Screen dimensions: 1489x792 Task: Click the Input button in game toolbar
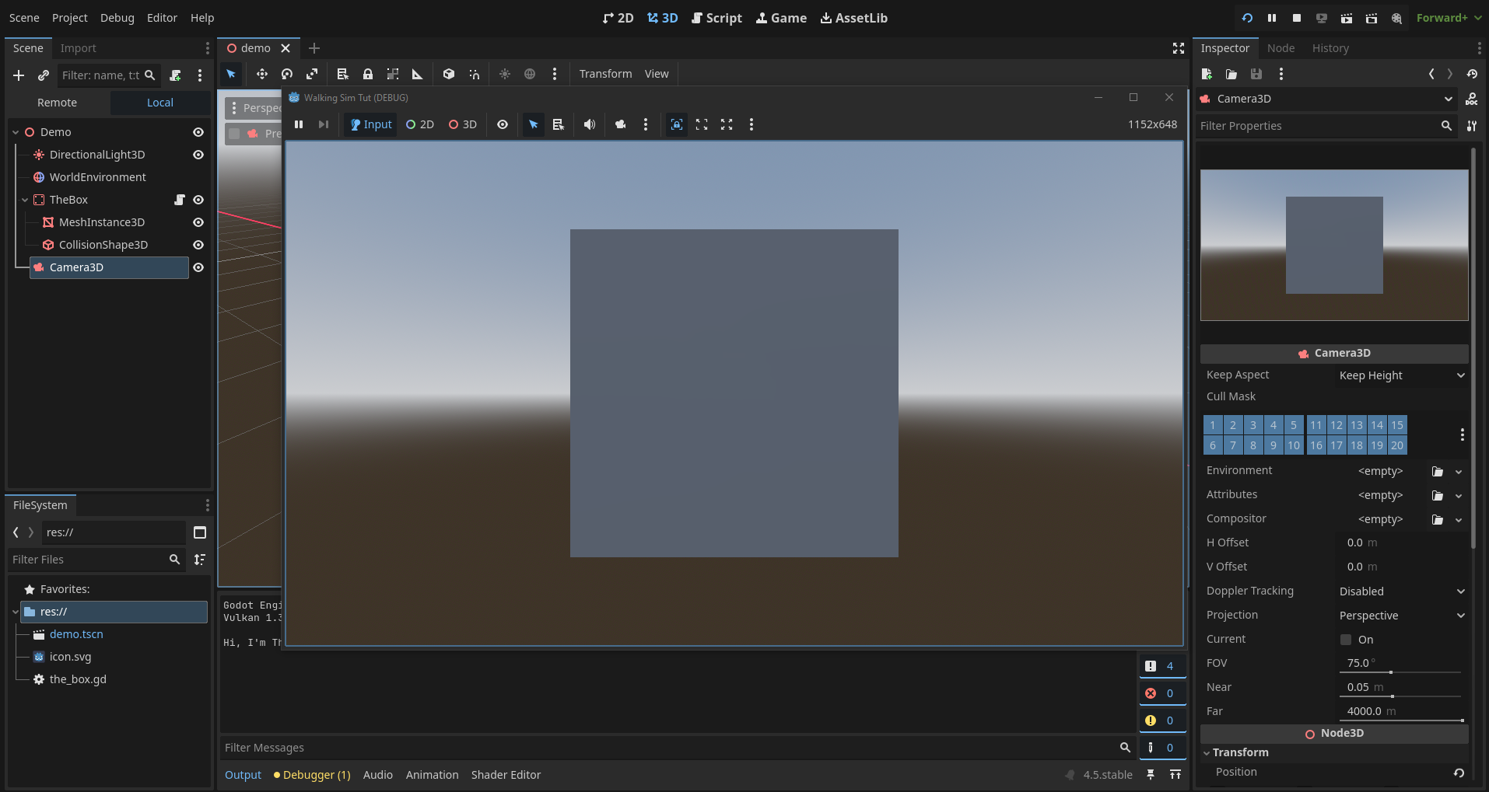(x=371, y=124)
